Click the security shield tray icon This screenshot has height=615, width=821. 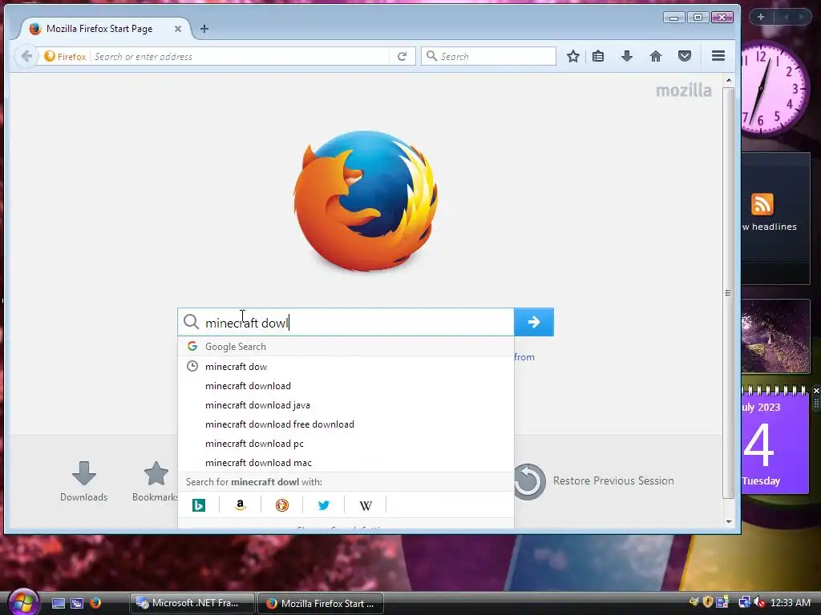click(708, 602)
